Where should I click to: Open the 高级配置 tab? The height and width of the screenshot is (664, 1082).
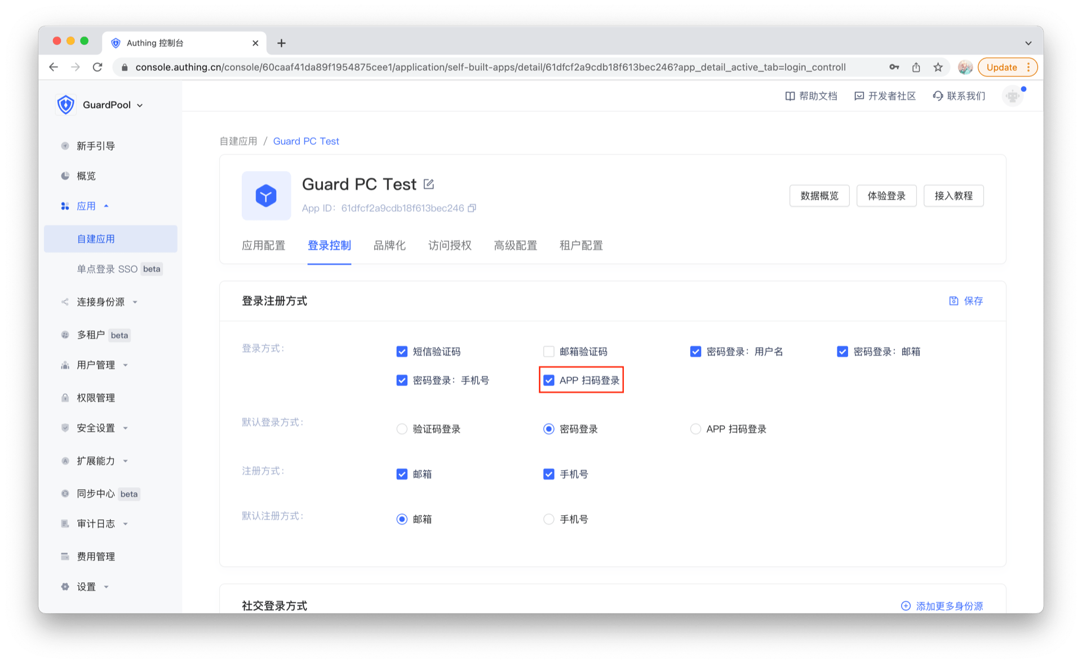(515, 245)
